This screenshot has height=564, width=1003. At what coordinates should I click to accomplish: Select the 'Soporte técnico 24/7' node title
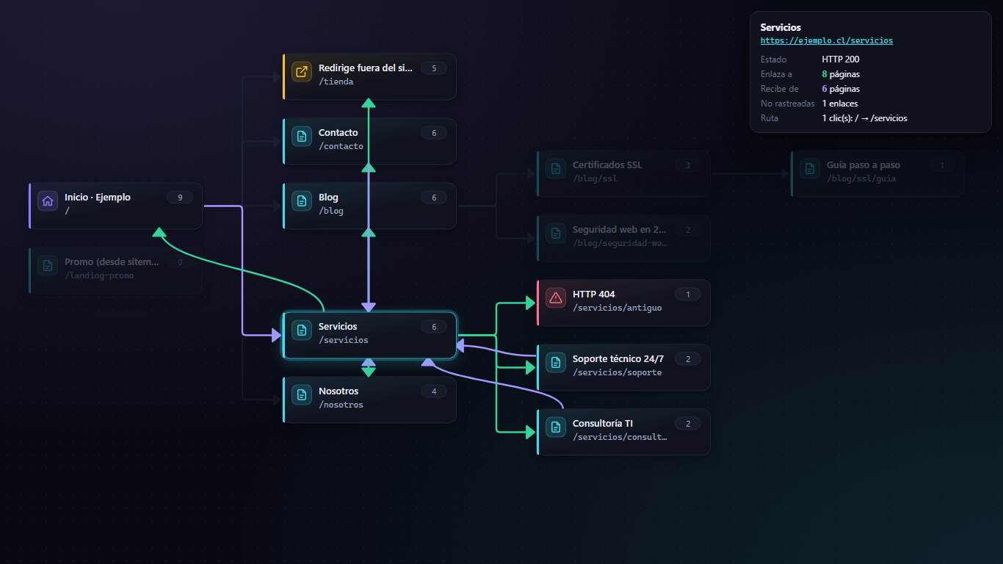(618, 359)
